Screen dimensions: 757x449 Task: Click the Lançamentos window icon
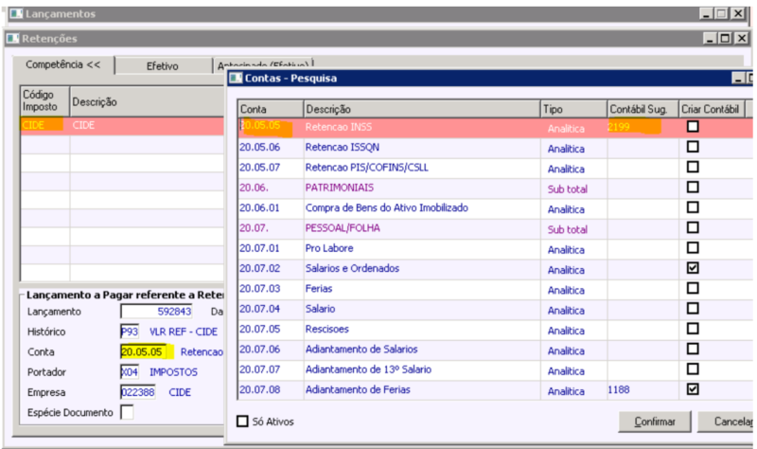[16, 13]
